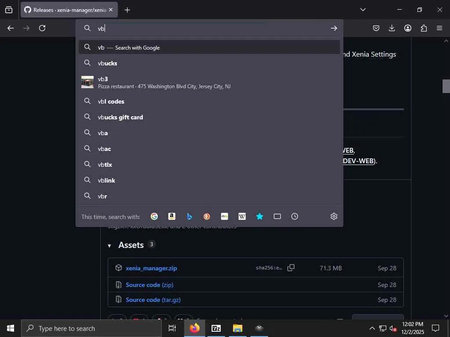This screenshot has width=450, height=337.
Task: Download xenia_manager.zip asset
Action: 151,268
